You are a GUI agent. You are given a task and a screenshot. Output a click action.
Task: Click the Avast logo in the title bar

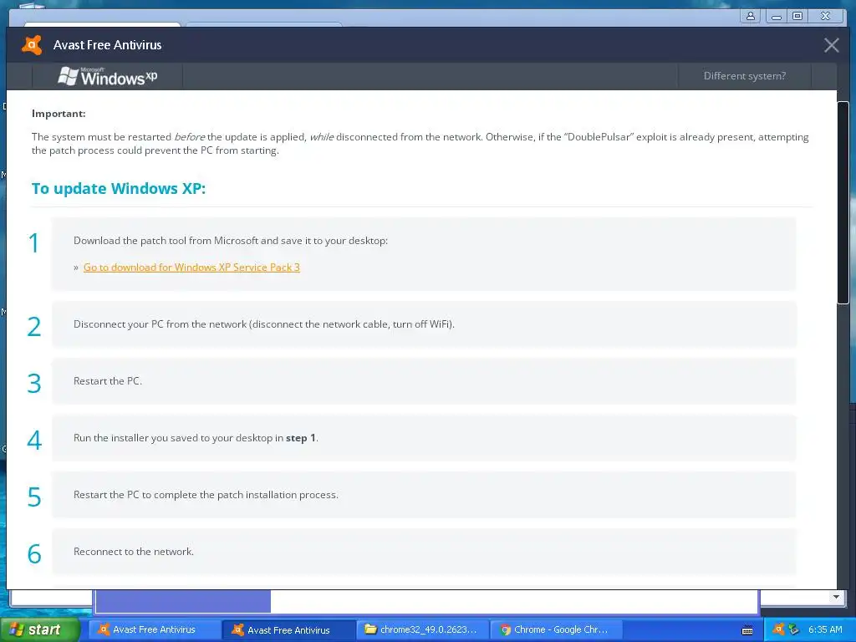(32, 45)
